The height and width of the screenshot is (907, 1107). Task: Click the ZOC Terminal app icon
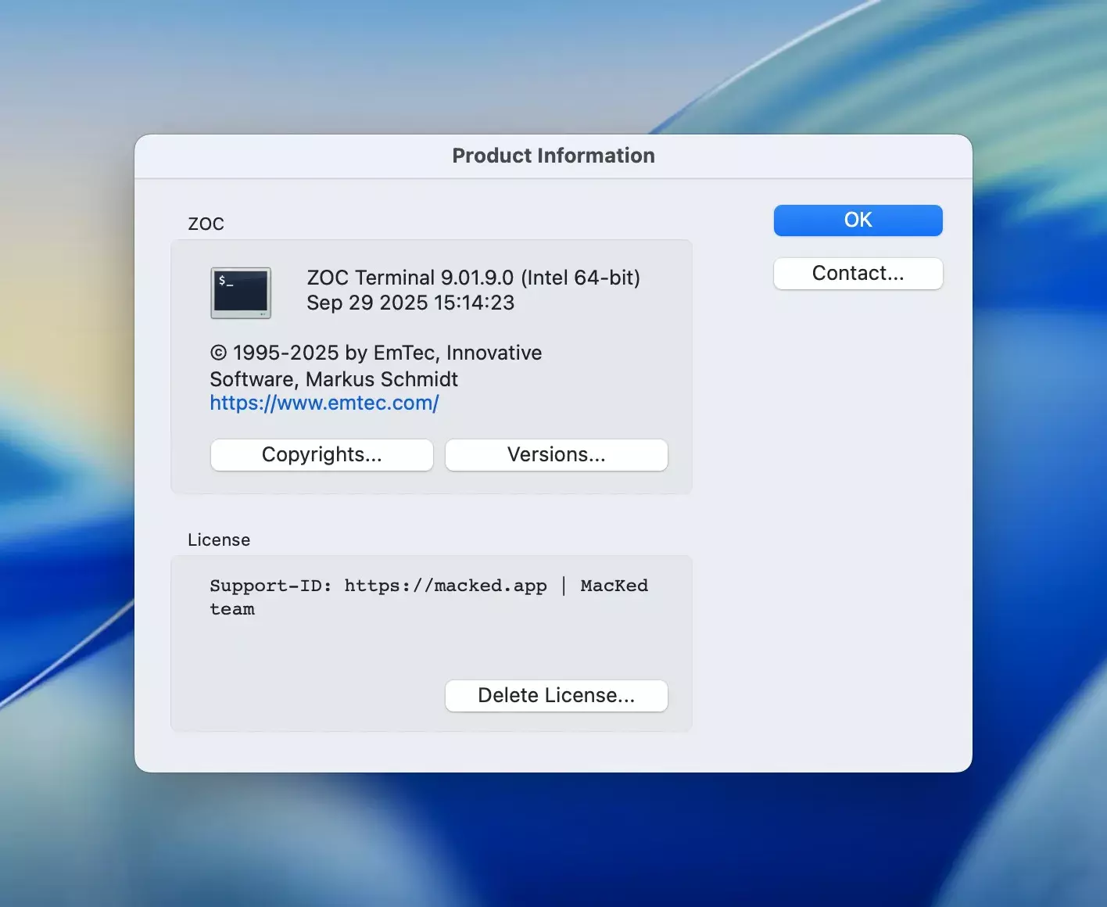coord(241,293)
